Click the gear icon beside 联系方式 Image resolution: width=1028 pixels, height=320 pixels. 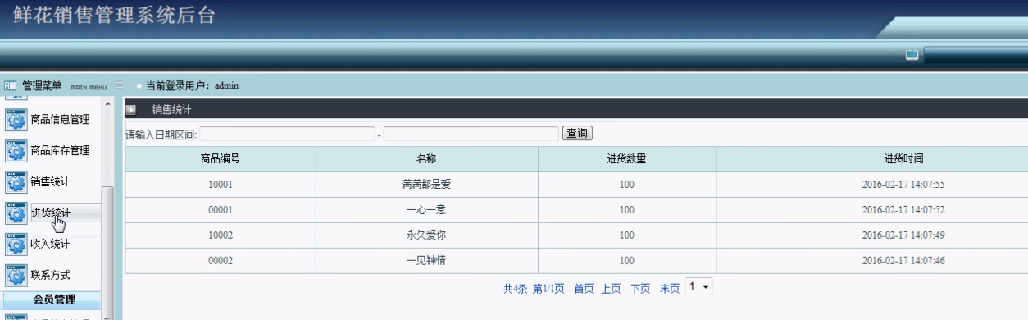(16, 276)
